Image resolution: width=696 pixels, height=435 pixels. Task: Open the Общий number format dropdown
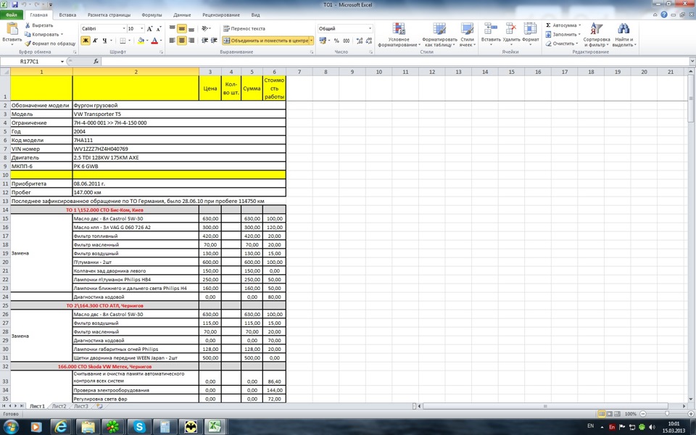pyautogui.click(x=370, y=28)
